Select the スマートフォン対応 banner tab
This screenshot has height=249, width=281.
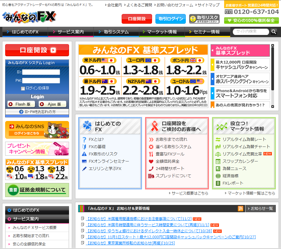click(x=240, y=93)
